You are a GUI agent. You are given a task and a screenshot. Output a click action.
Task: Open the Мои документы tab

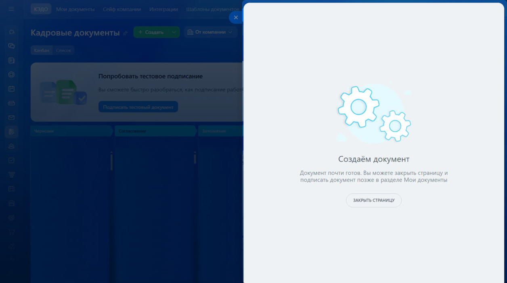75,9
